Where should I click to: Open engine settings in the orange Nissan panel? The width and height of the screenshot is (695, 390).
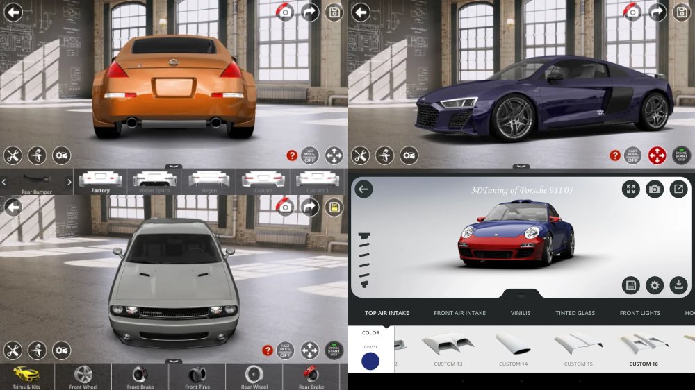click(62, 156)
